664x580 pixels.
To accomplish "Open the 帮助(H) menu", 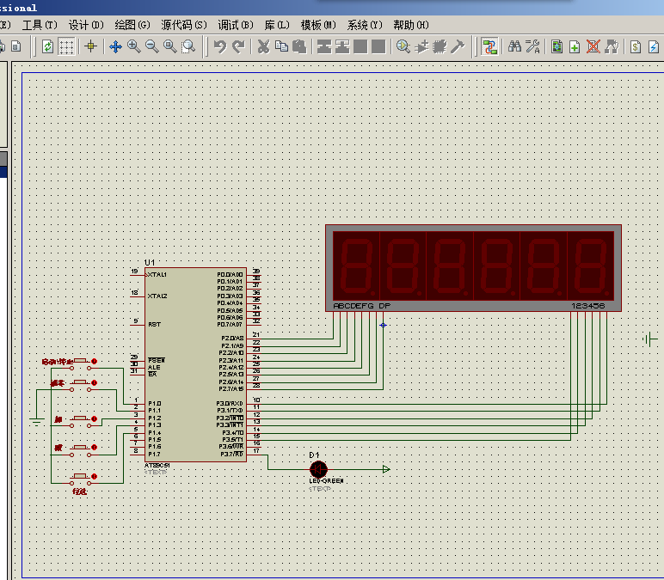I will pos(411,26).
